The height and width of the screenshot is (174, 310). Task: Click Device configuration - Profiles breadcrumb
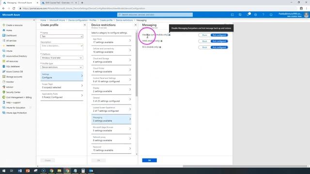click(x=82, y=20)
